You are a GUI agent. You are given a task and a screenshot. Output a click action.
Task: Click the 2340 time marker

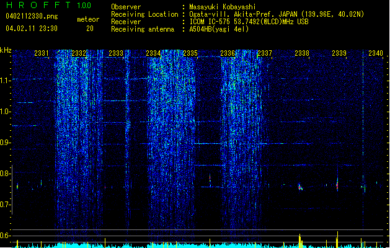376,53
